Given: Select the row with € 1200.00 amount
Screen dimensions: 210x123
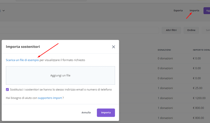Looking at the screenshot, I should (201, 98).
